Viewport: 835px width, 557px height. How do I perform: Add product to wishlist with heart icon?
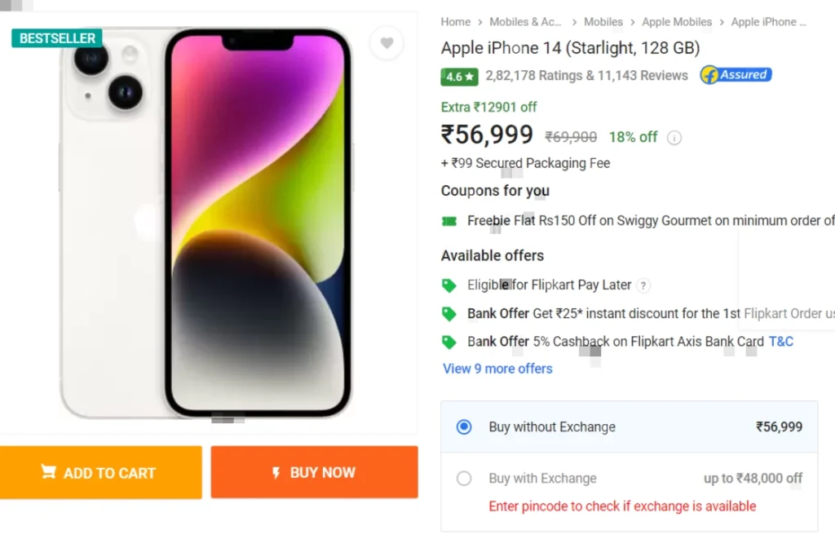click(x=387, y=42)
